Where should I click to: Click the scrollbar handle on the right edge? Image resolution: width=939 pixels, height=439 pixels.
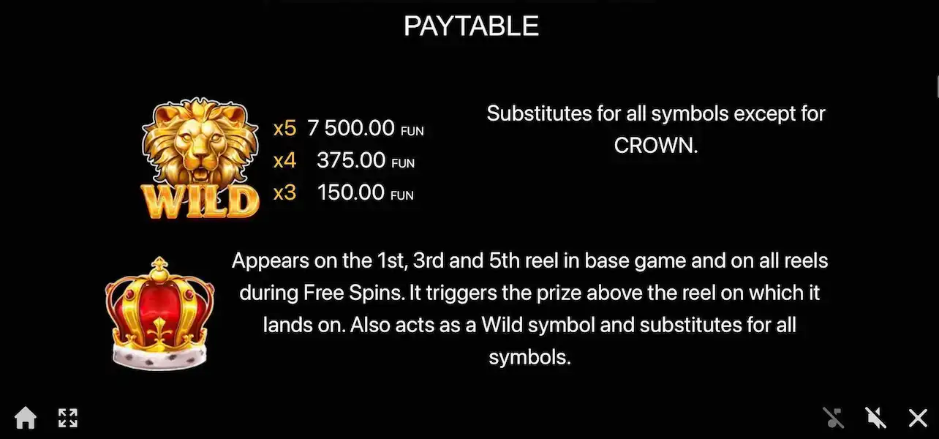tap(937, 84)
